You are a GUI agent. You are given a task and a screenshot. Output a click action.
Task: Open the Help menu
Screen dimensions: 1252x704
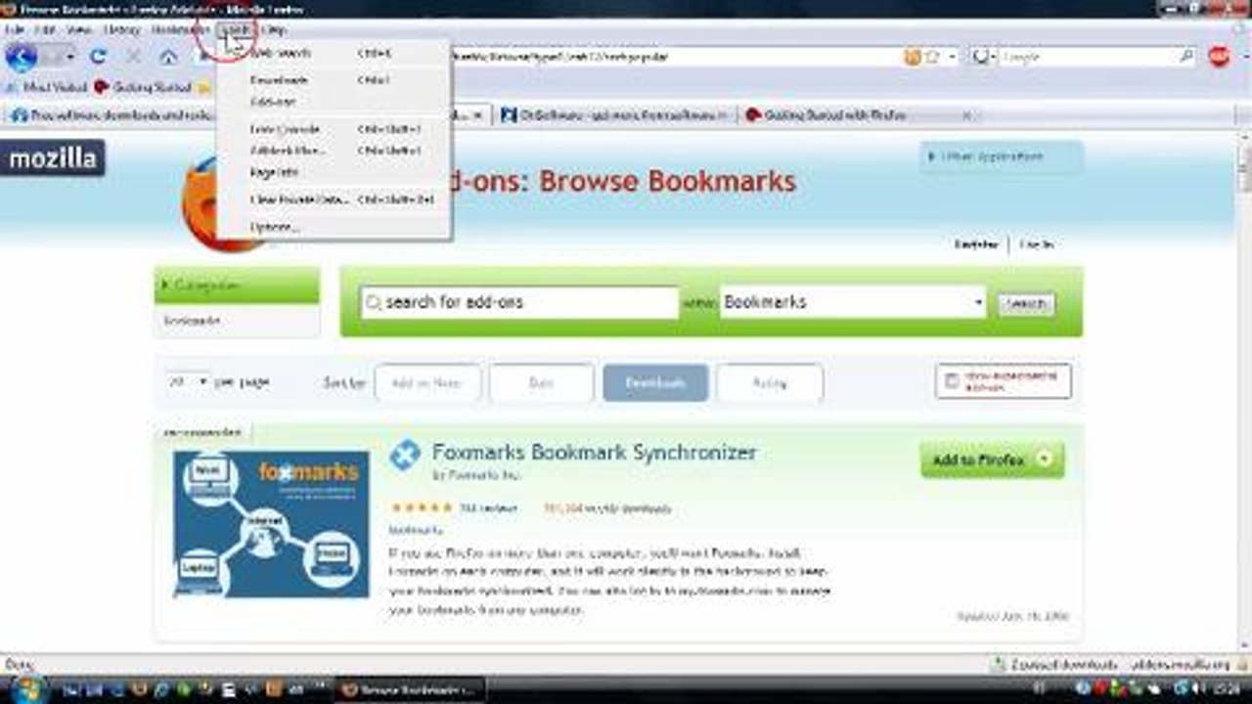click(x=273, y=30)
